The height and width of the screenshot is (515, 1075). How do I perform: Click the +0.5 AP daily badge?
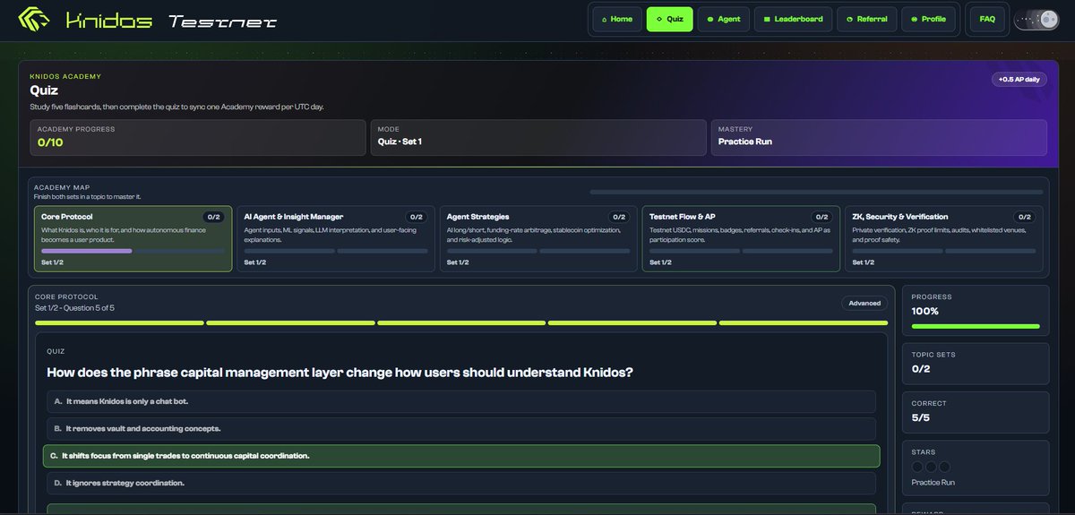[1019, 80]
